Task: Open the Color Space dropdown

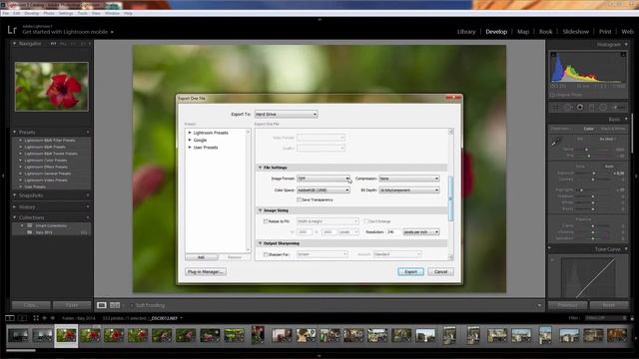Action: click(x=323, y=190)
